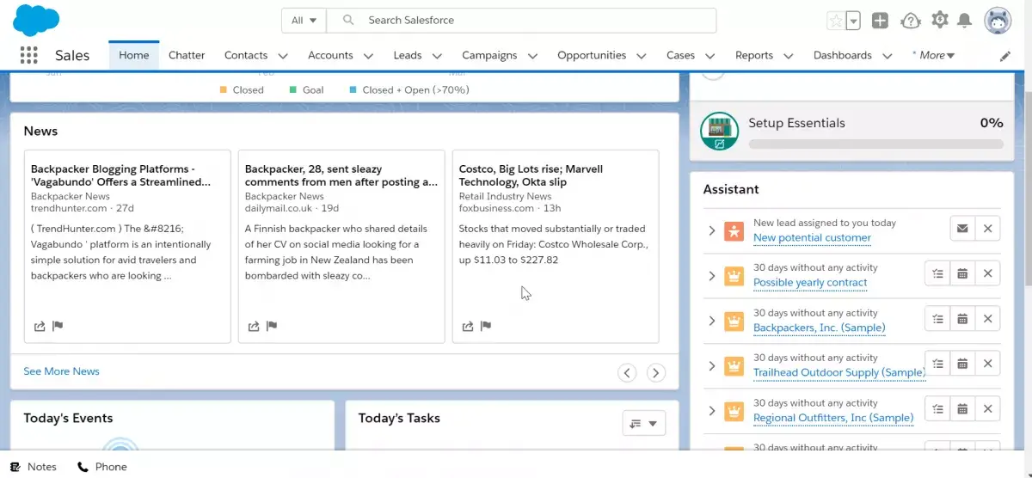Expand the Possible yearly contract assistant row
1032x478 pixels.
[711, 275]
